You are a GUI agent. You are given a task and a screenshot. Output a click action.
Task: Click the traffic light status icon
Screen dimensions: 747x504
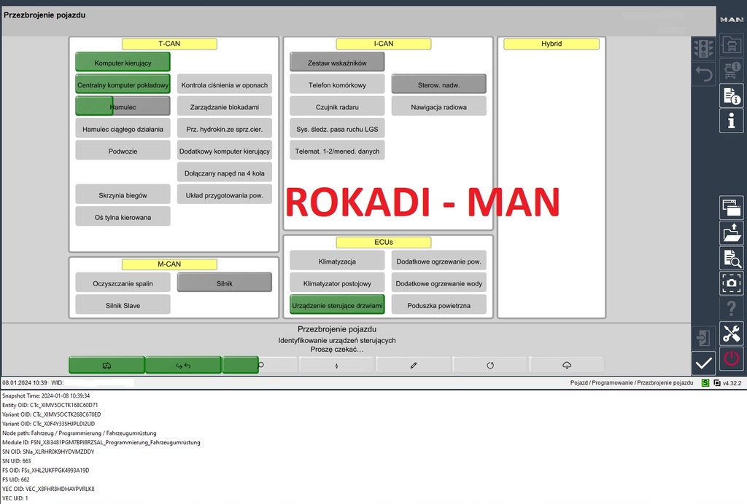[704, 49]
